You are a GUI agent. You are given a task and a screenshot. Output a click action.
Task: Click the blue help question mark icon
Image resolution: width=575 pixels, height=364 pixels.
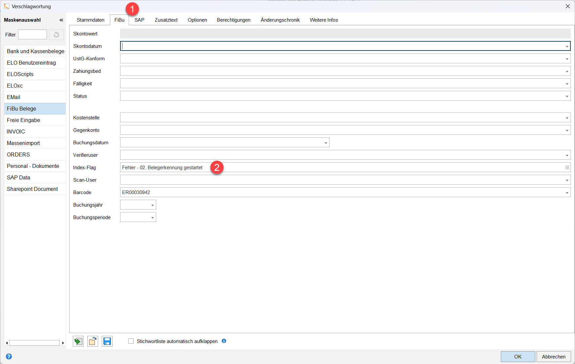point(9,356)
